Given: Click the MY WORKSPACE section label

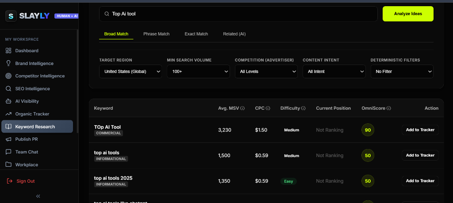Looking at the screenshot, I should click(22, 39).
